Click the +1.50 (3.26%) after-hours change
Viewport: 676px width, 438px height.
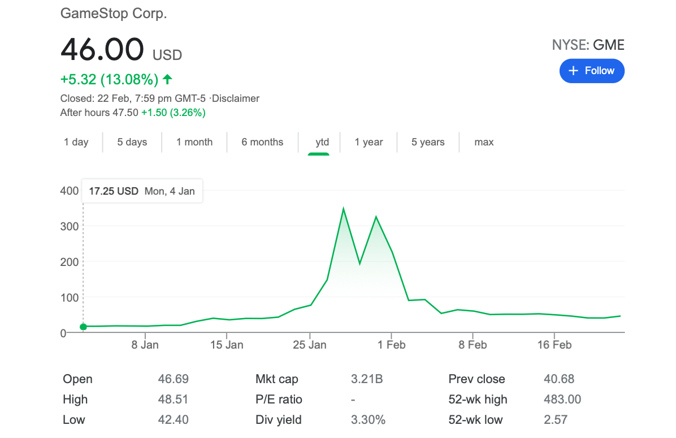pos(174,113)
